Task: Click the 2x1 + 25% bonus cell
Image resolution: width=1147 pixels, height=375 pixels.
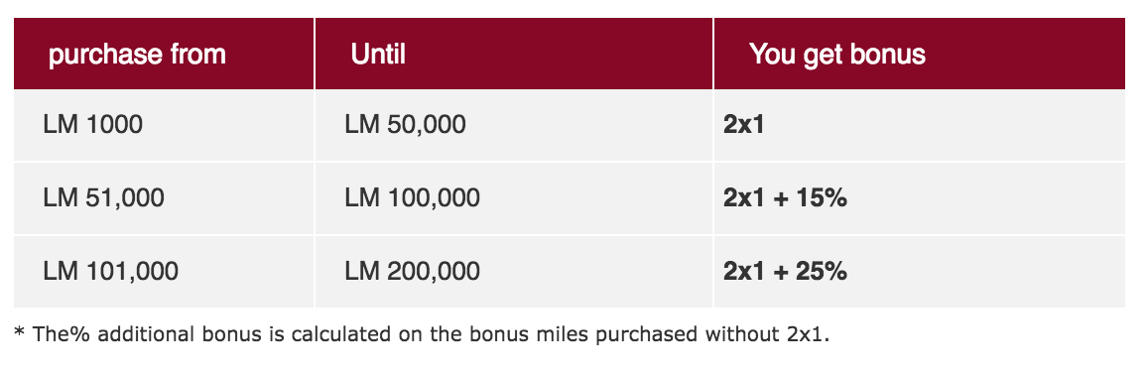Action: (920, 272)
